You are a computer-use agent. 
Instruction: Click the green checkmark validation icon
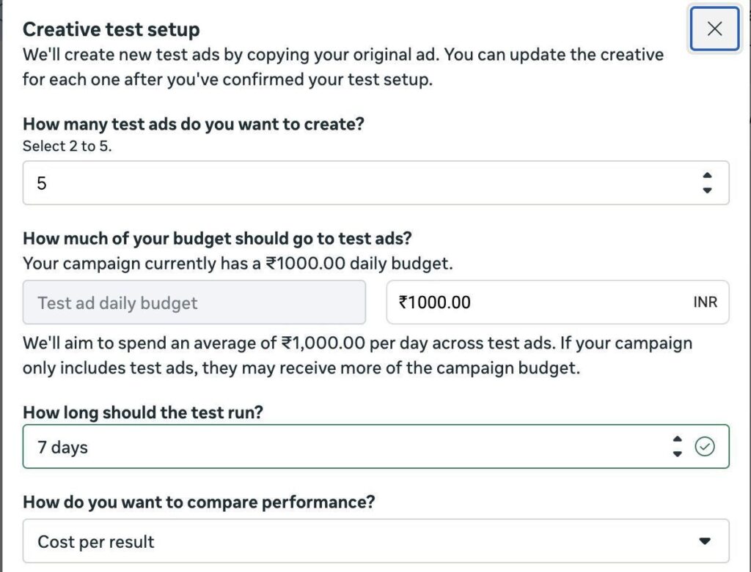(704, 447)
